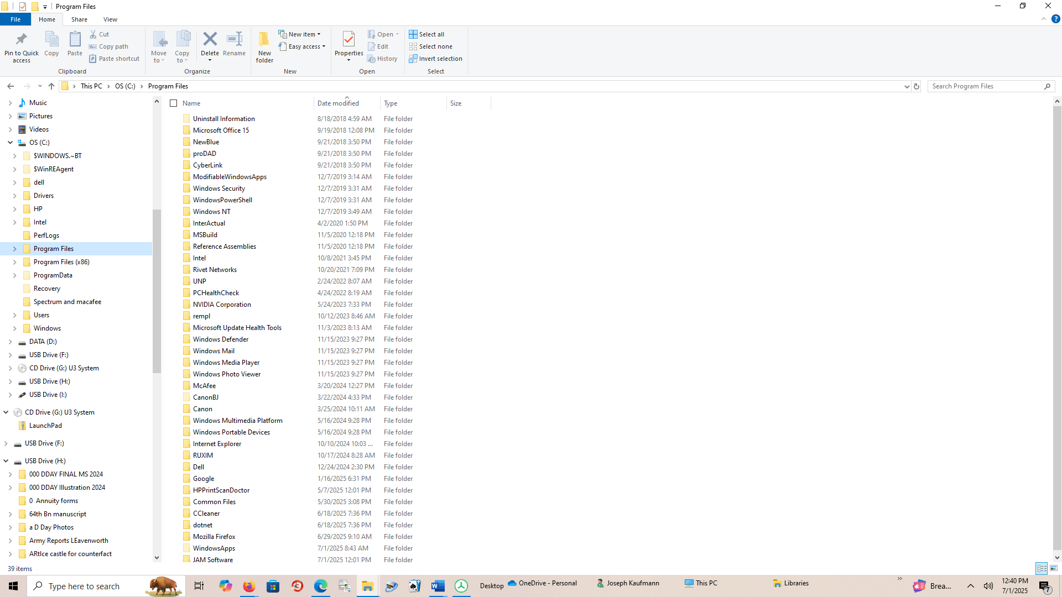Click the Delete X icon
The height and width of the screenshot is (597, 1062).
pos(210,39)
